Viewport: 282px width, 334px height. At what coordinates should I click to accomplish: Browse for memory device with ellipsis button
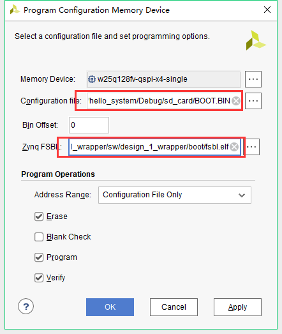tap(253, 79)
